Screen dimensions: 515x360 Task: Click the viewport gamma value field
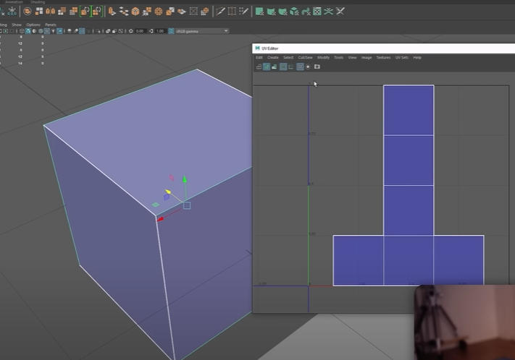161,31
